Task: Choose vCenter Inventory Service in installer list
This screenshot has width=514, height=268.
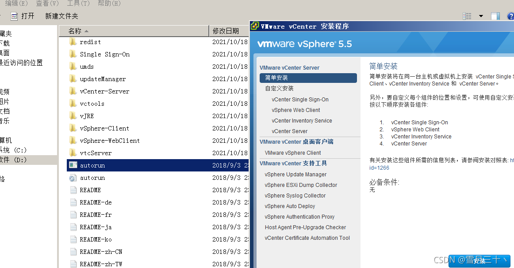Action: coord(302,121)
